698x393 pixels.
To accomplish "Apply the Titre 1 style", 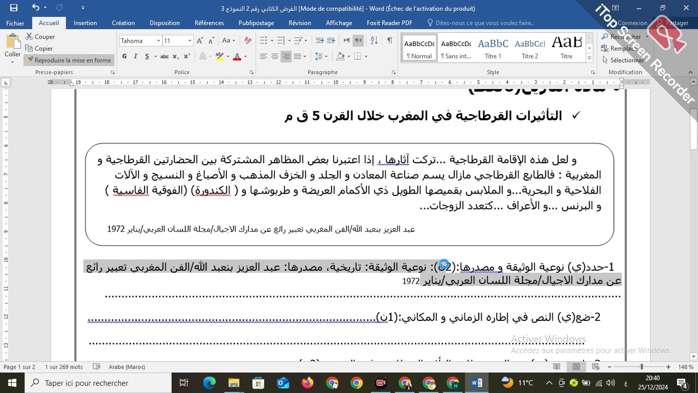I will point(493,48).
